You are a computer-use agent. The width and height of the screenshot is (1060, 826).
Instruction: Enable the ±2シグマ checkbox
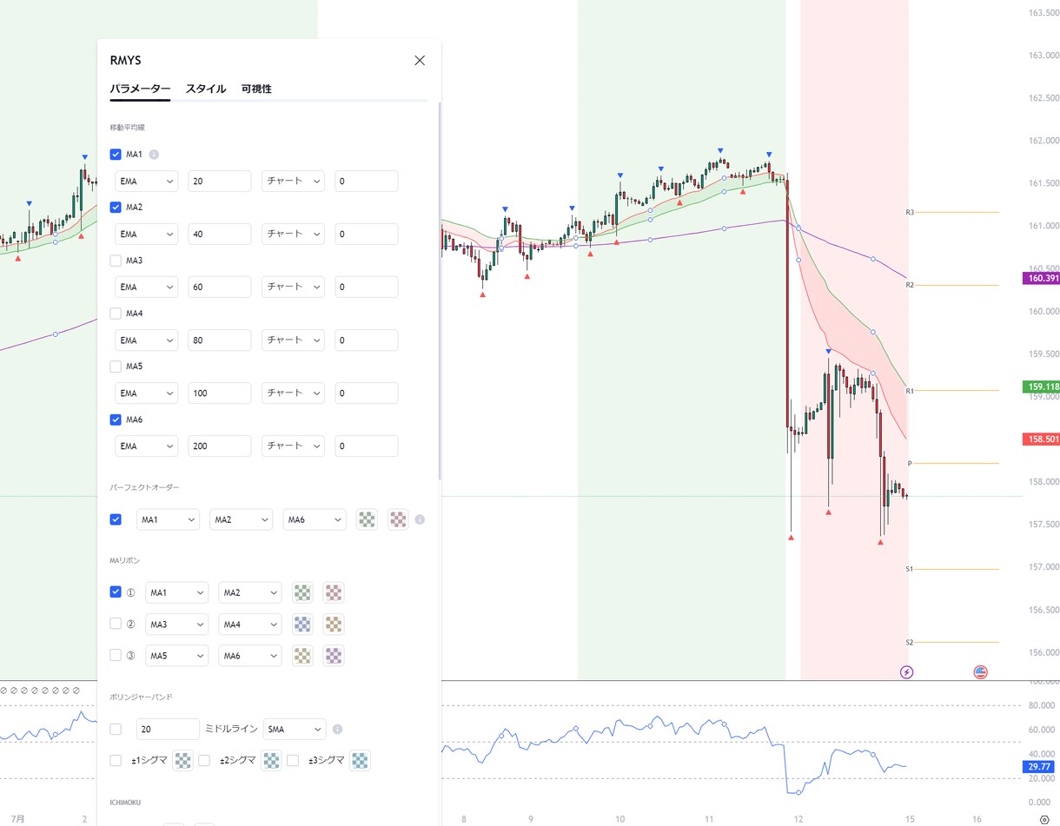coord(205,760)
